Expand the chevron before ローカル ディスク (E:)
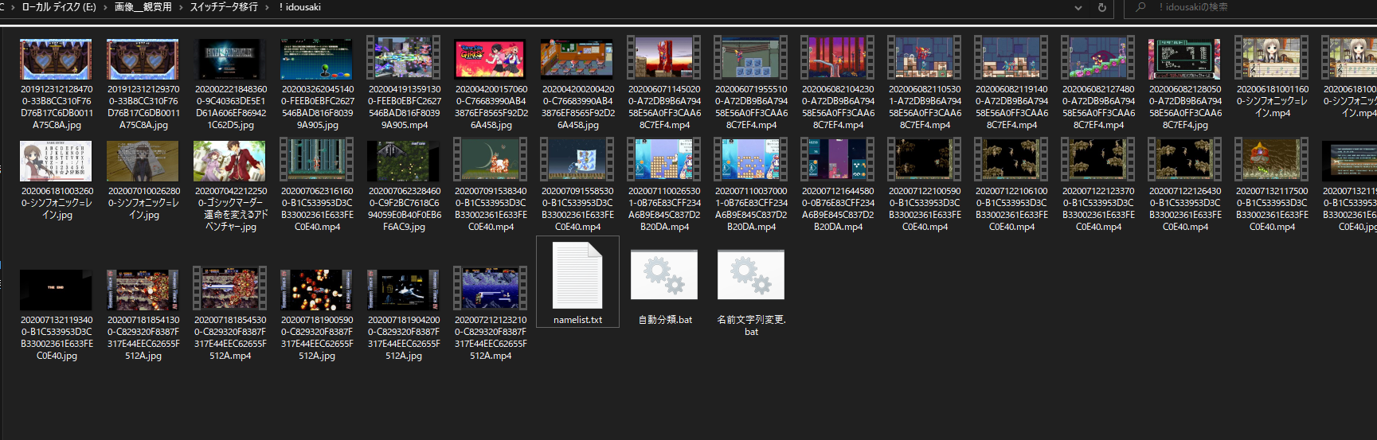This screenshot has width=1377, height=440. tap(12, 7)
